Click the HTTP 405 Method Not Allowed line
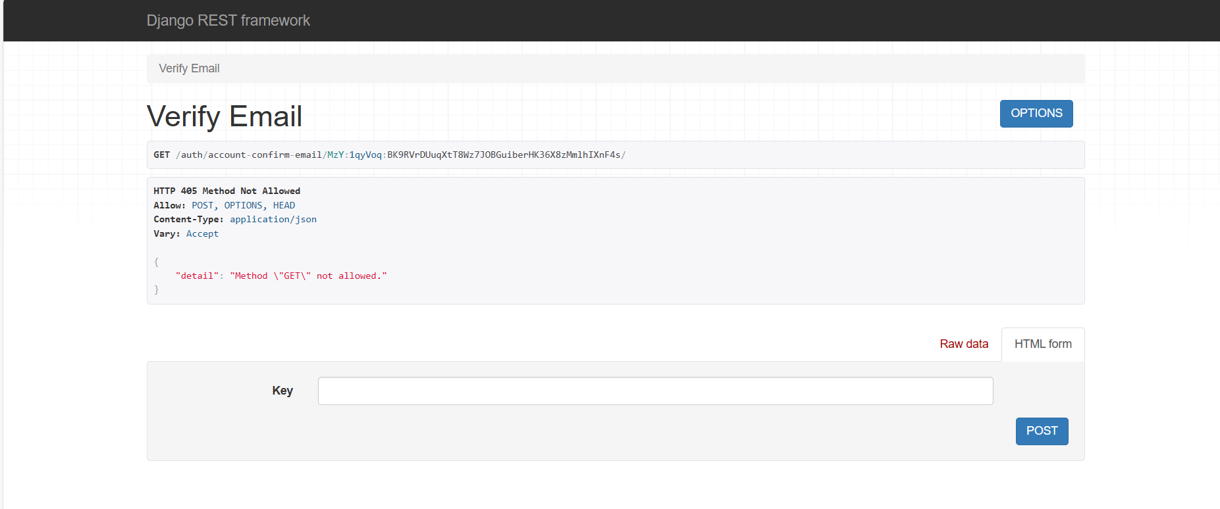1220x509 pixels. (226, 191)
